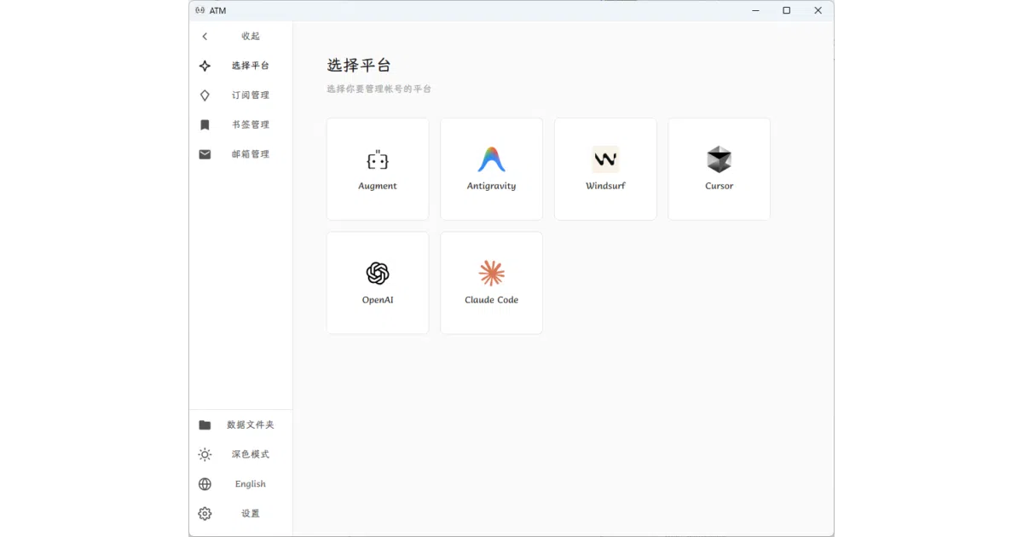Click the Antigravity logo icon
Screen dimensions: 1023x537
[x=492, y=159]
